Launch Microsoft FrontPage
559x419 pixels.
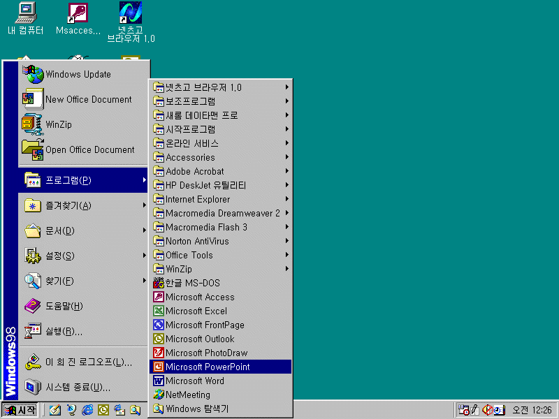221,325
